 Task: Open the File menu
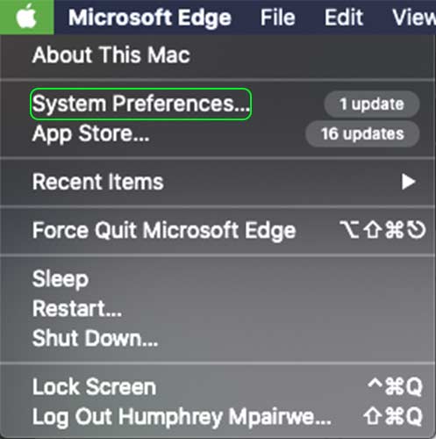coord(277,18)
